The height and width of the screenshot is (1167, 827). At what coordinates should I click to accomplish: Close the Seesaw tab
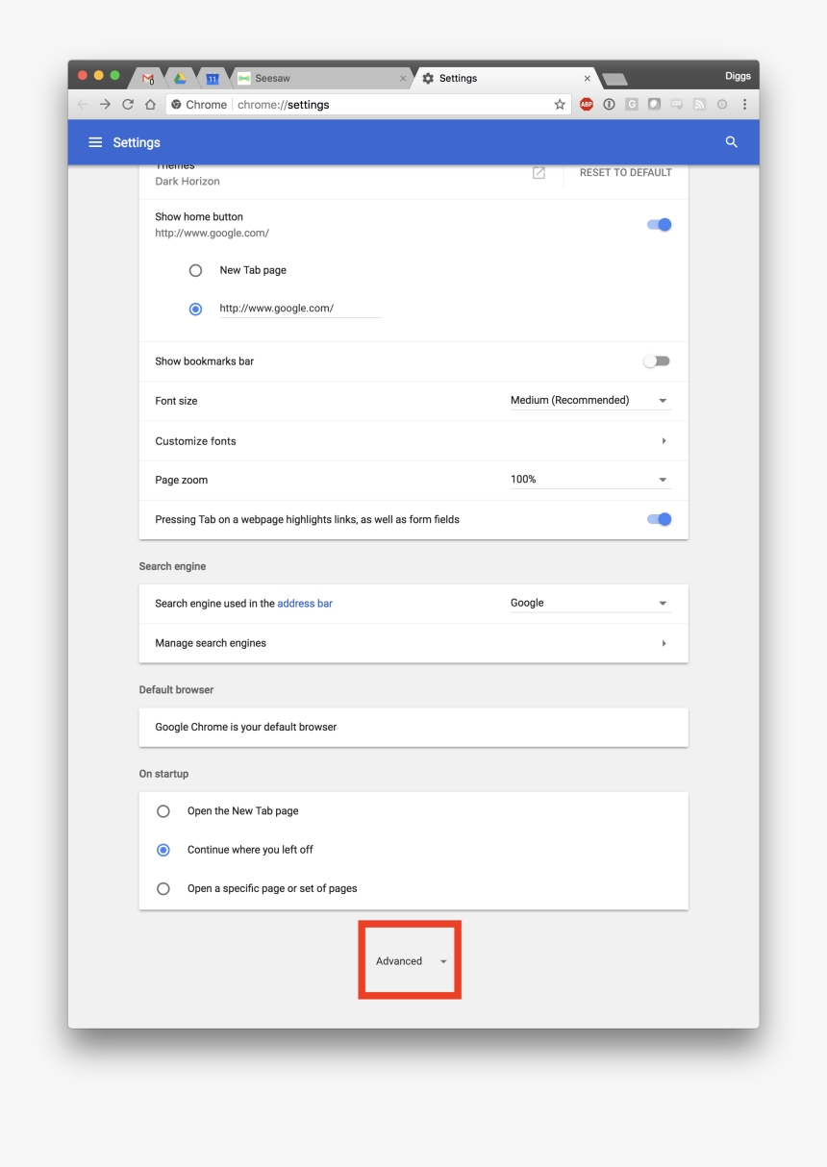403,79
